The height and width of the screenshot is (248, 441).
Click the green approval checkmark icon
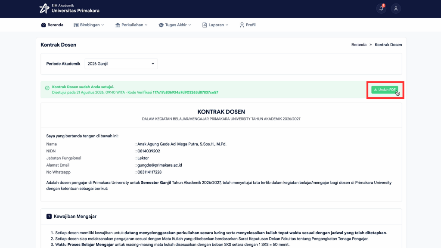click(47, 88)
